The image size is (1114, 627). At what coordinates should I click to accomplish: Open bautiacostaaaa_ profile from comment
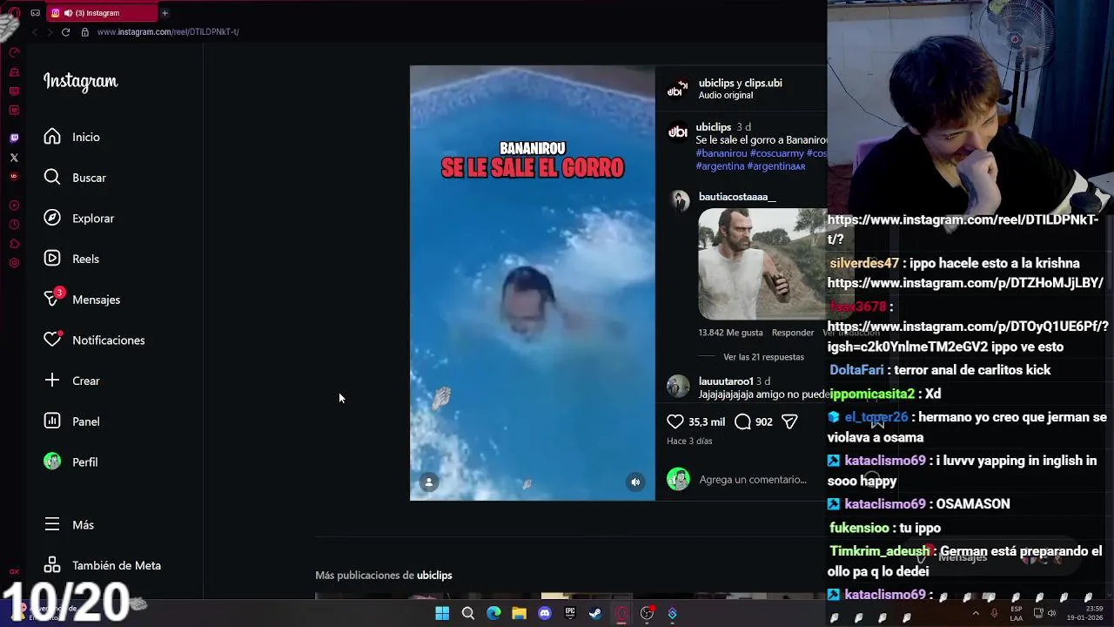tap(737, 197)
